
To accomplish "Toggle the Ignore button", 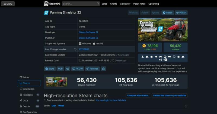I will coord(155,12).
